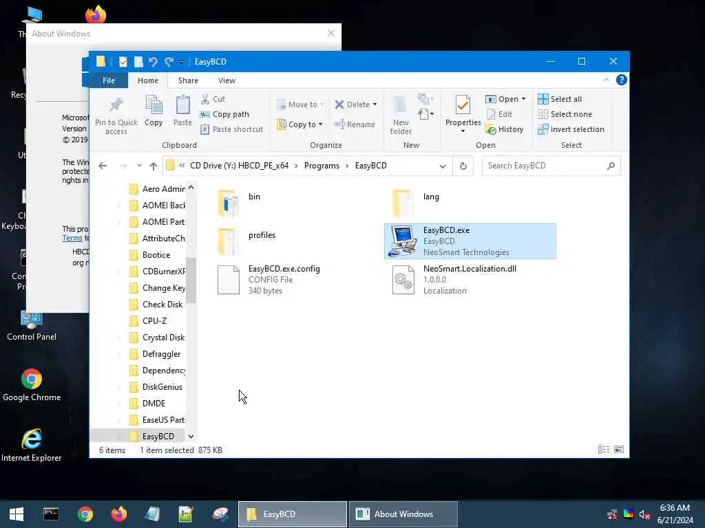Open file History
Image resolution: width=705 pixels, height=528 pixels.
click(505, 129)
